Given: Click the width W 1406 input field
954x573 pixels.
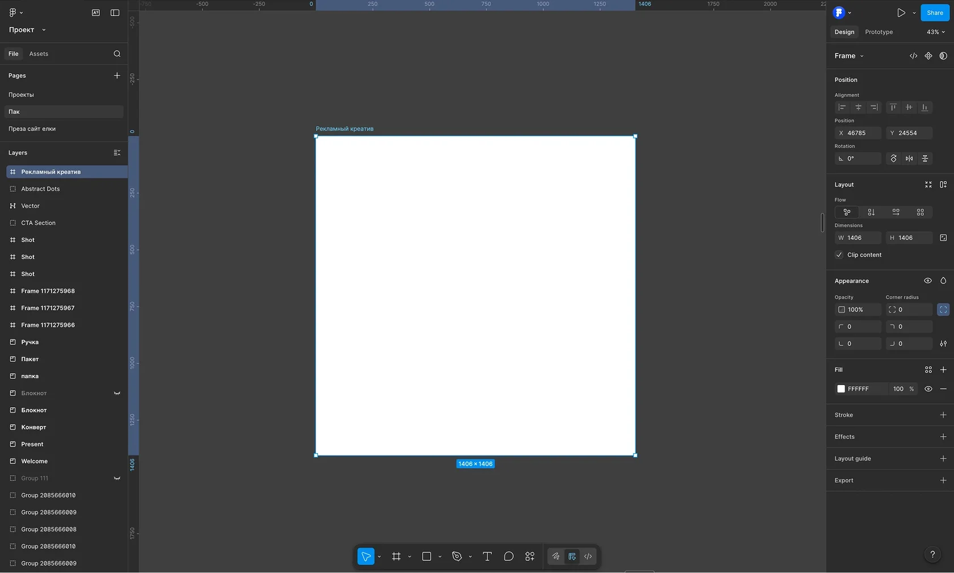Looking at the screenshot, I should click(x=859, y=238).
